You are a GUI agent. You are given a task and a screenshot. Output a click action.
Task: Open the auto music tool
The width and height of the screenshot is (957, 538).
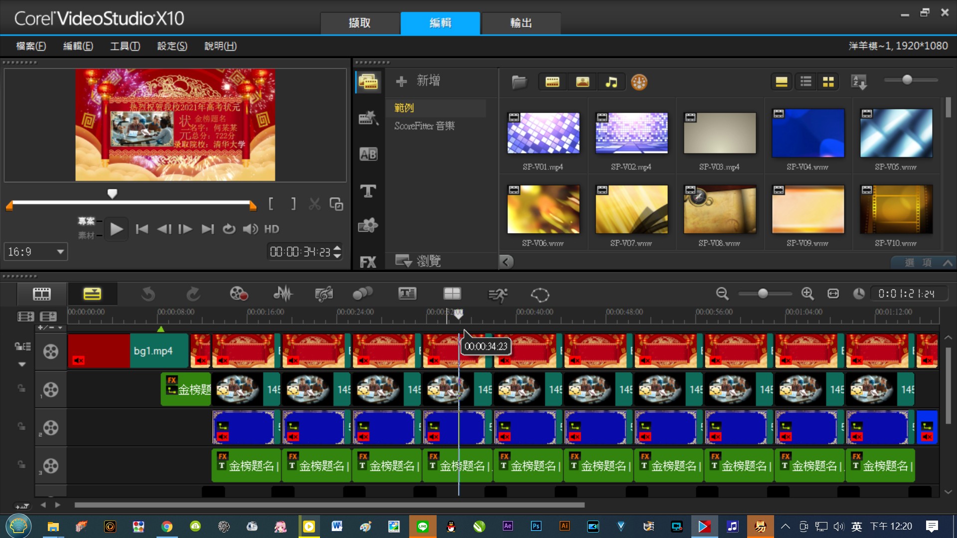click(323, 294)
